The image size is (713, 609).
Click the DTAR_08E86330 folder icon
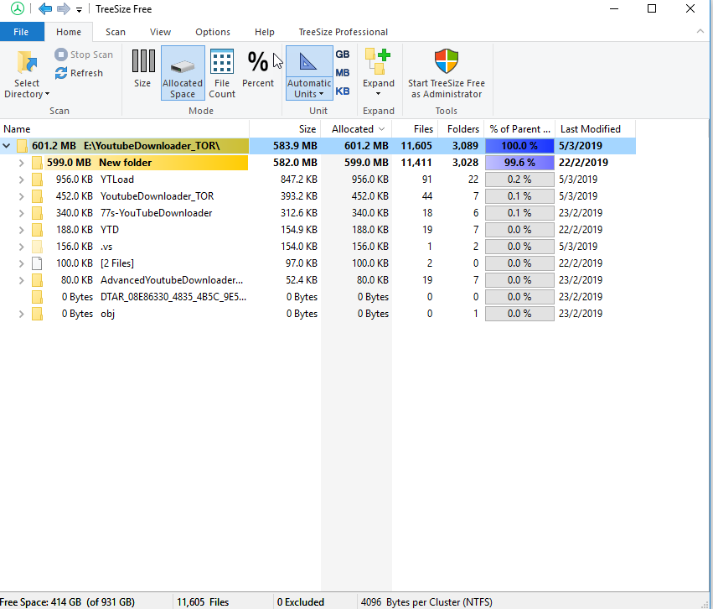pos(37,297)
